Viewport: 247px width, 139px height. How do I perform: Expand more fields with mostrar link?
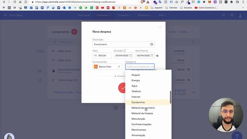pos(120,76)
